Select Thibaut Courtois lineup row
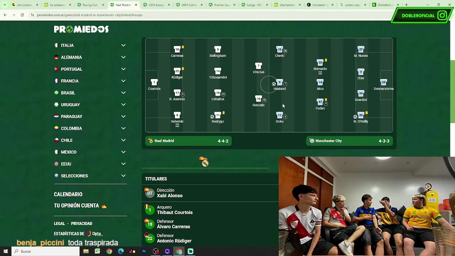The width and height of the screenshot is (455, 256). [210, 210]
